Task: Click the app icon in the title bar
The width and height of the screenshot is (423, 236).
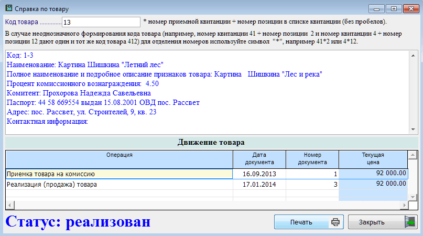Action: (8, 8)
